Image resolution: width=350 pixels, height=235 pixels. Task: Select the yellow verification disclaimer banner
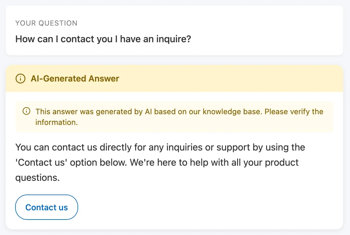175,117
